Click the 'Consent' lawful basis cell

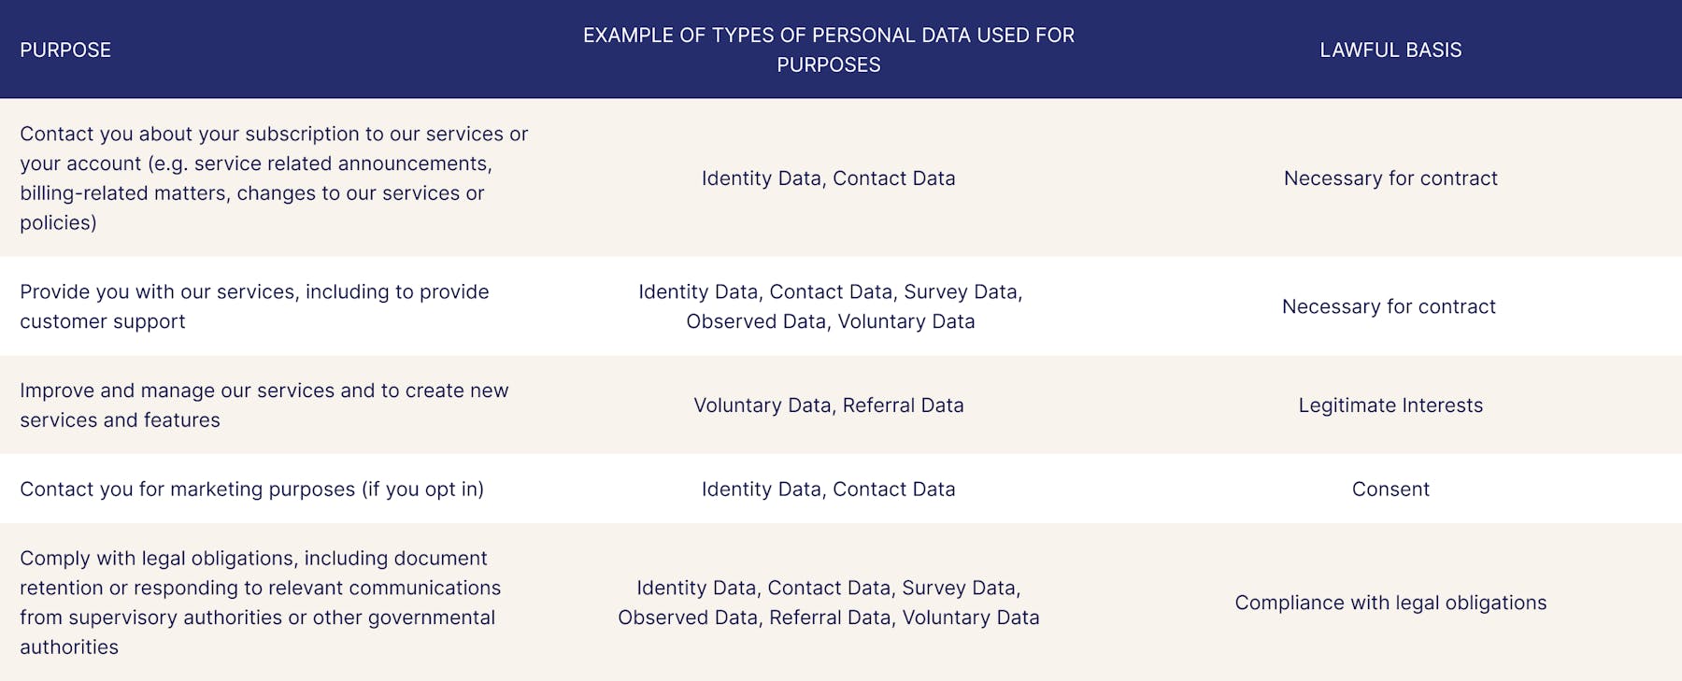coord(1390,489)
